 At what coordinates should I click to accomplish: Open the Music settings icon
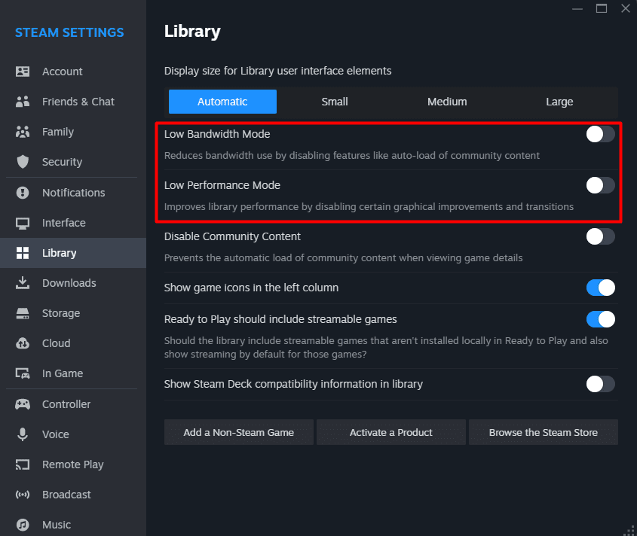[23, 525]
